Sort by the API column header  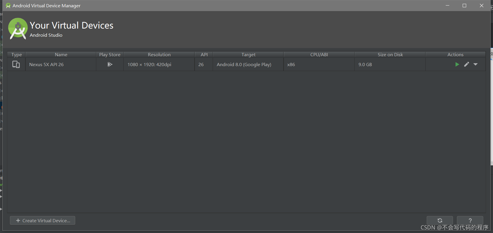[x=204, y=54]
